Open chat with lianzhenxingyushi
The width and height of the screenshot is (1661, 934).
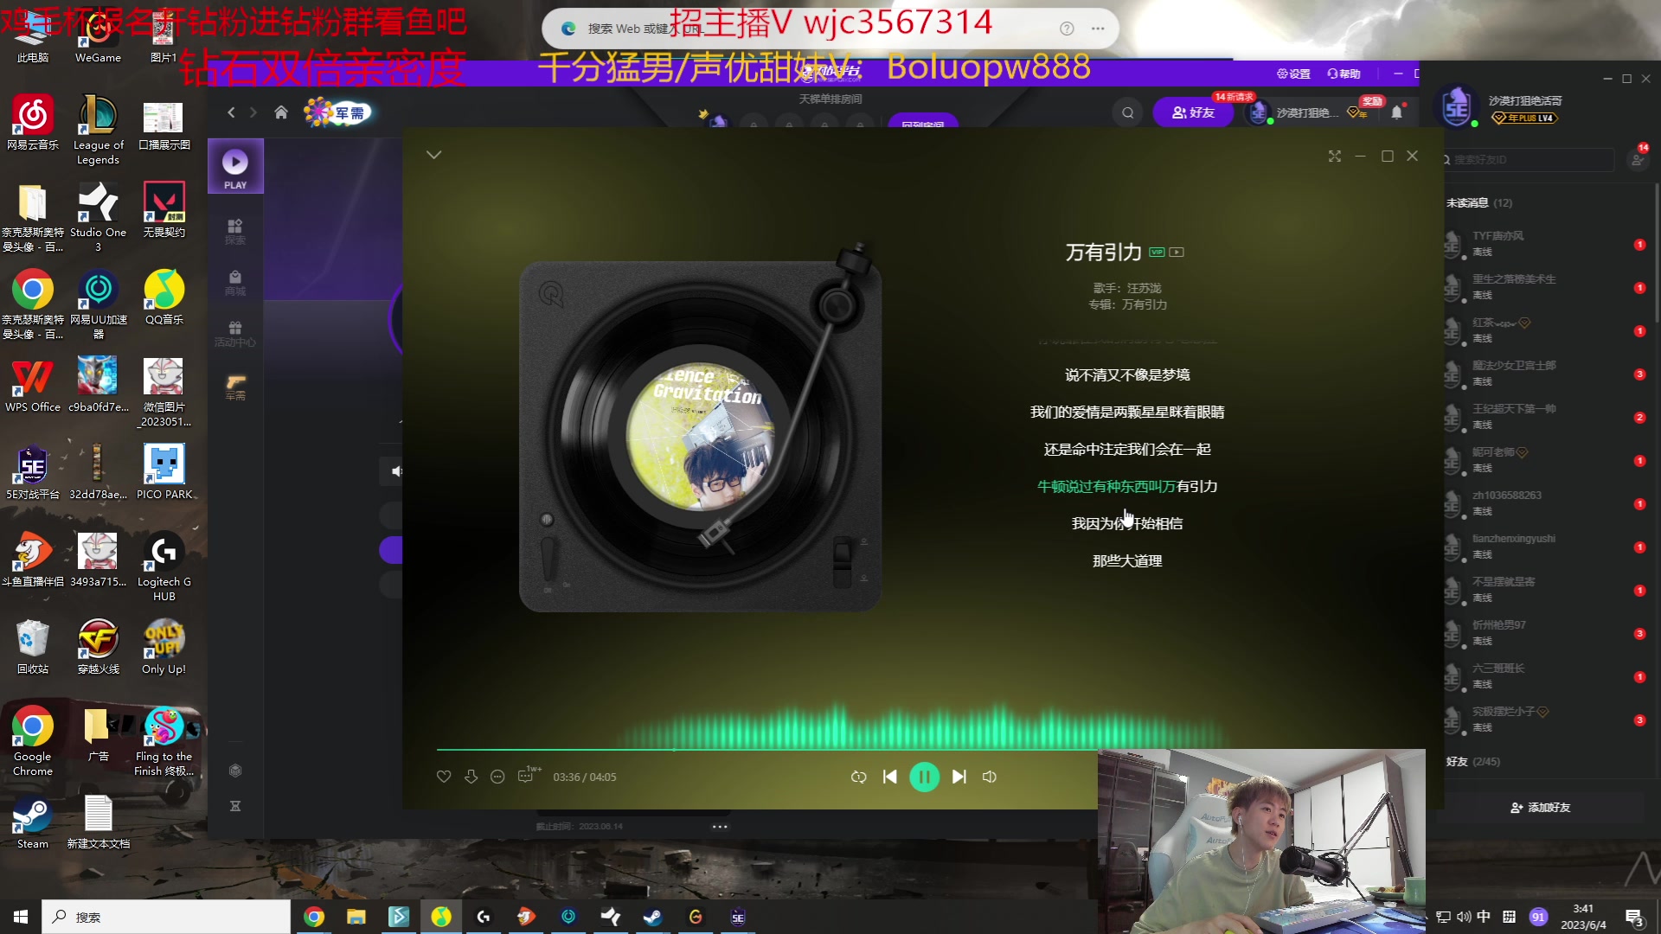pos(1543,546)
